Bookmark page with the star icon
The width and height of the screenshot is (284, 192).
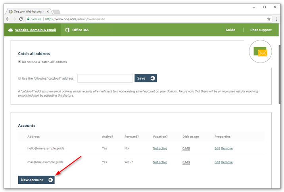tap(269, 19)
